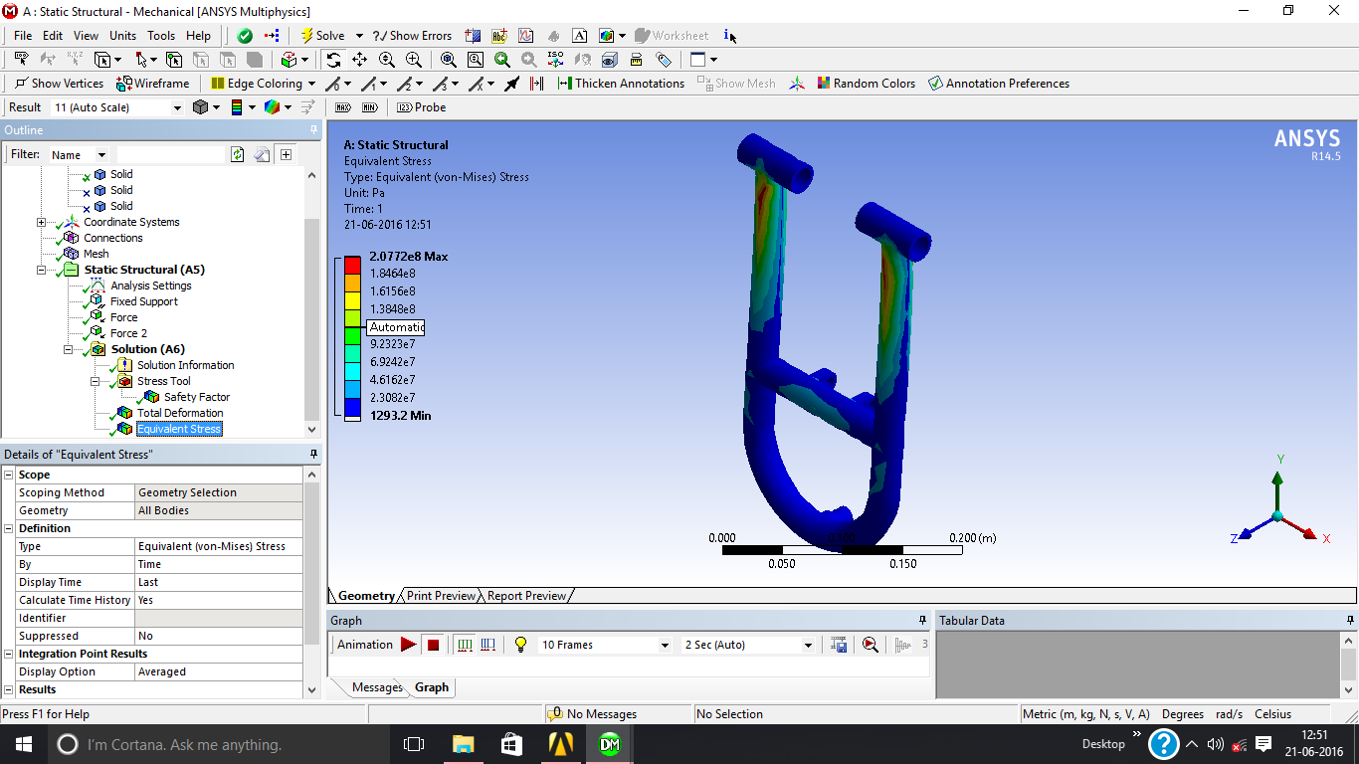Select Analysis Settings in the outline
1359x764 pixels.
click(x=151, y=286)
